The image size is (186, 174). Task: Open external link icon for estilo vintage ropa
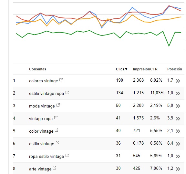67,92
